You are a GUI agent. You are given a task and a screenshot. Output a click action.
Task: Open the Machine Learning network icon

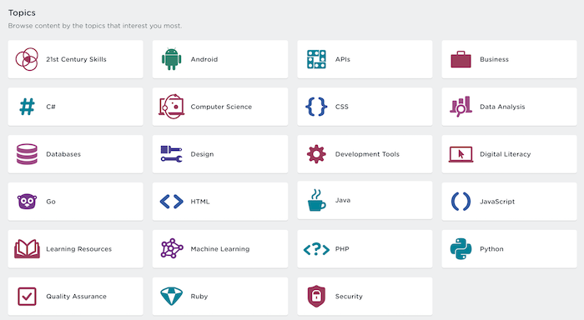(171, 248)
